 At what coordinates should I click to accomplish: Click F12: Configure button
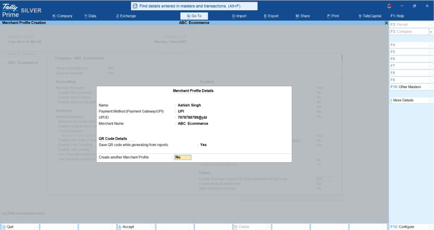pyautogui.click(x=410, y=227)
